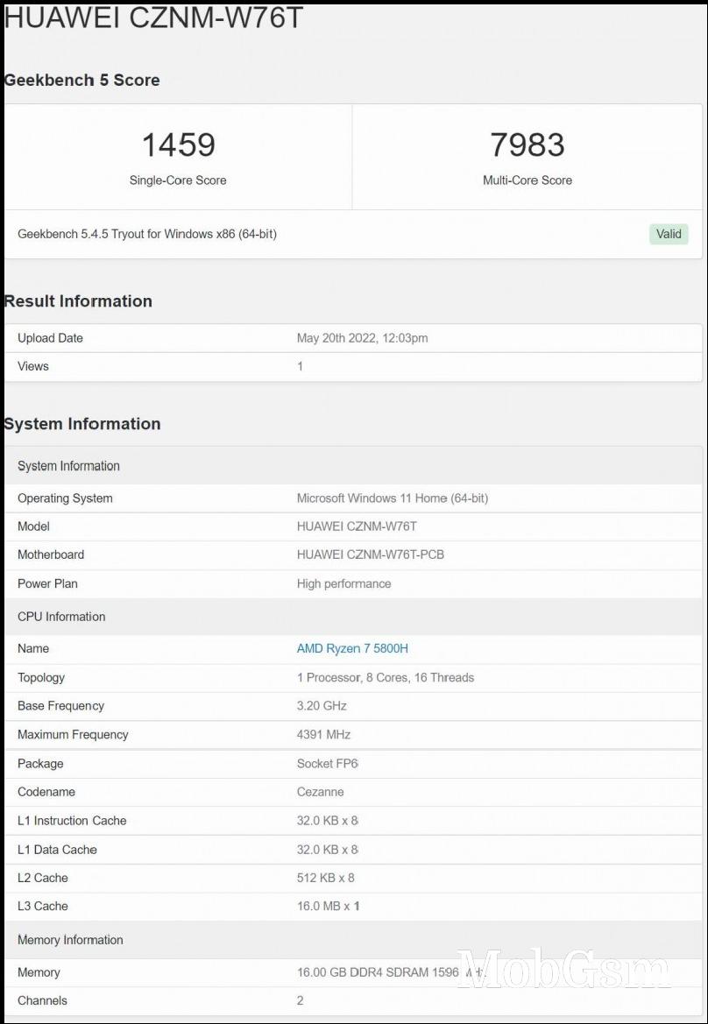Click the Memory row label
708x1024 pixels.
(x=39, y=972)
